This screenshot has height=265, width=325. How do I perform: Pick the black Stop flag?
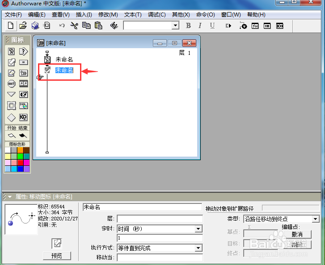(x=23, y=136)
